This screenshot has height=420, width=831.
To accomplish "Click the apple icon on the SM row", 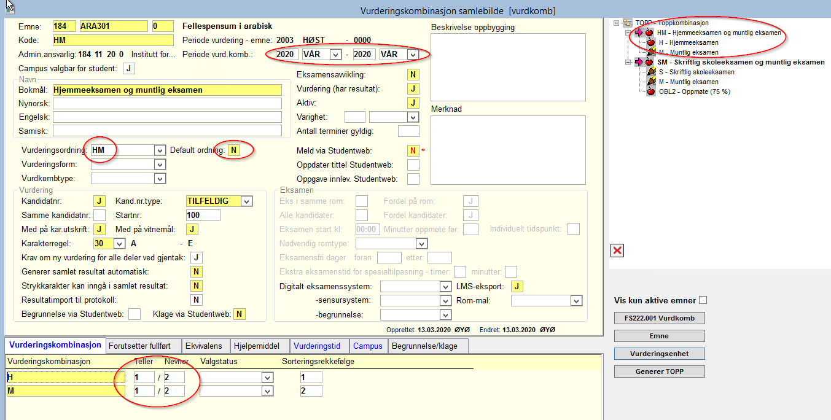I will (649, 62).
